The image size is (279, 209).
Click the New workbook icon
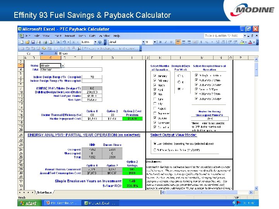pyautogui.click(x=22, y=42)
